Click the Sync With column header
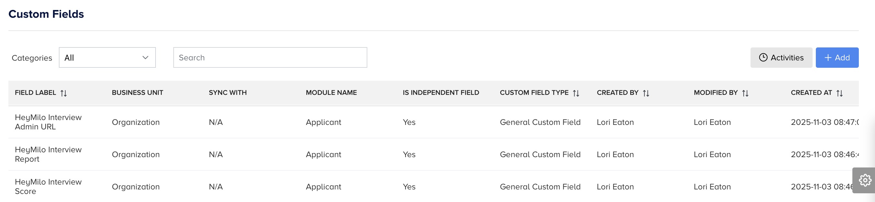The height and width of the screenshot is (202, 875). coord(228,93)
